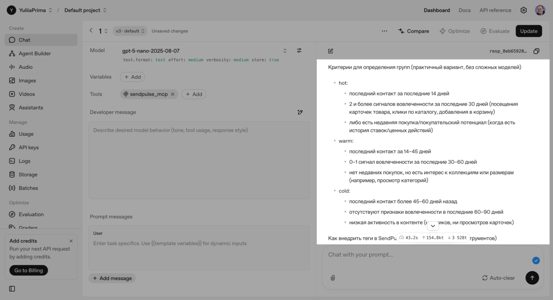
Task: Click the Update button
Action: click(529, 31)
